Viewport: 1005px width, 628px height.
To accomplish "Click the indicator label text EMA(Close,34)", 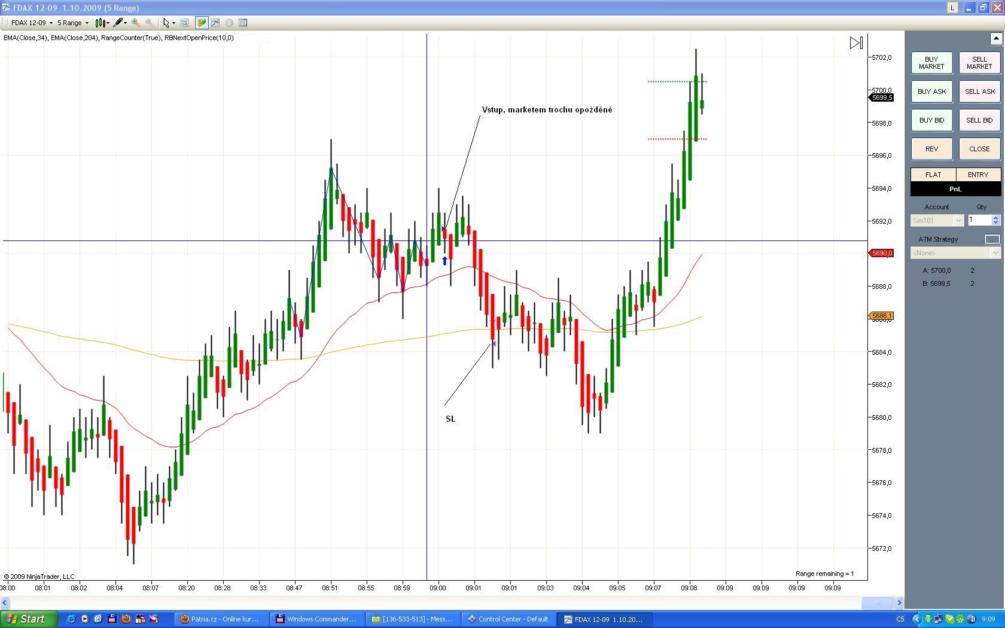I will coord(25,38).
